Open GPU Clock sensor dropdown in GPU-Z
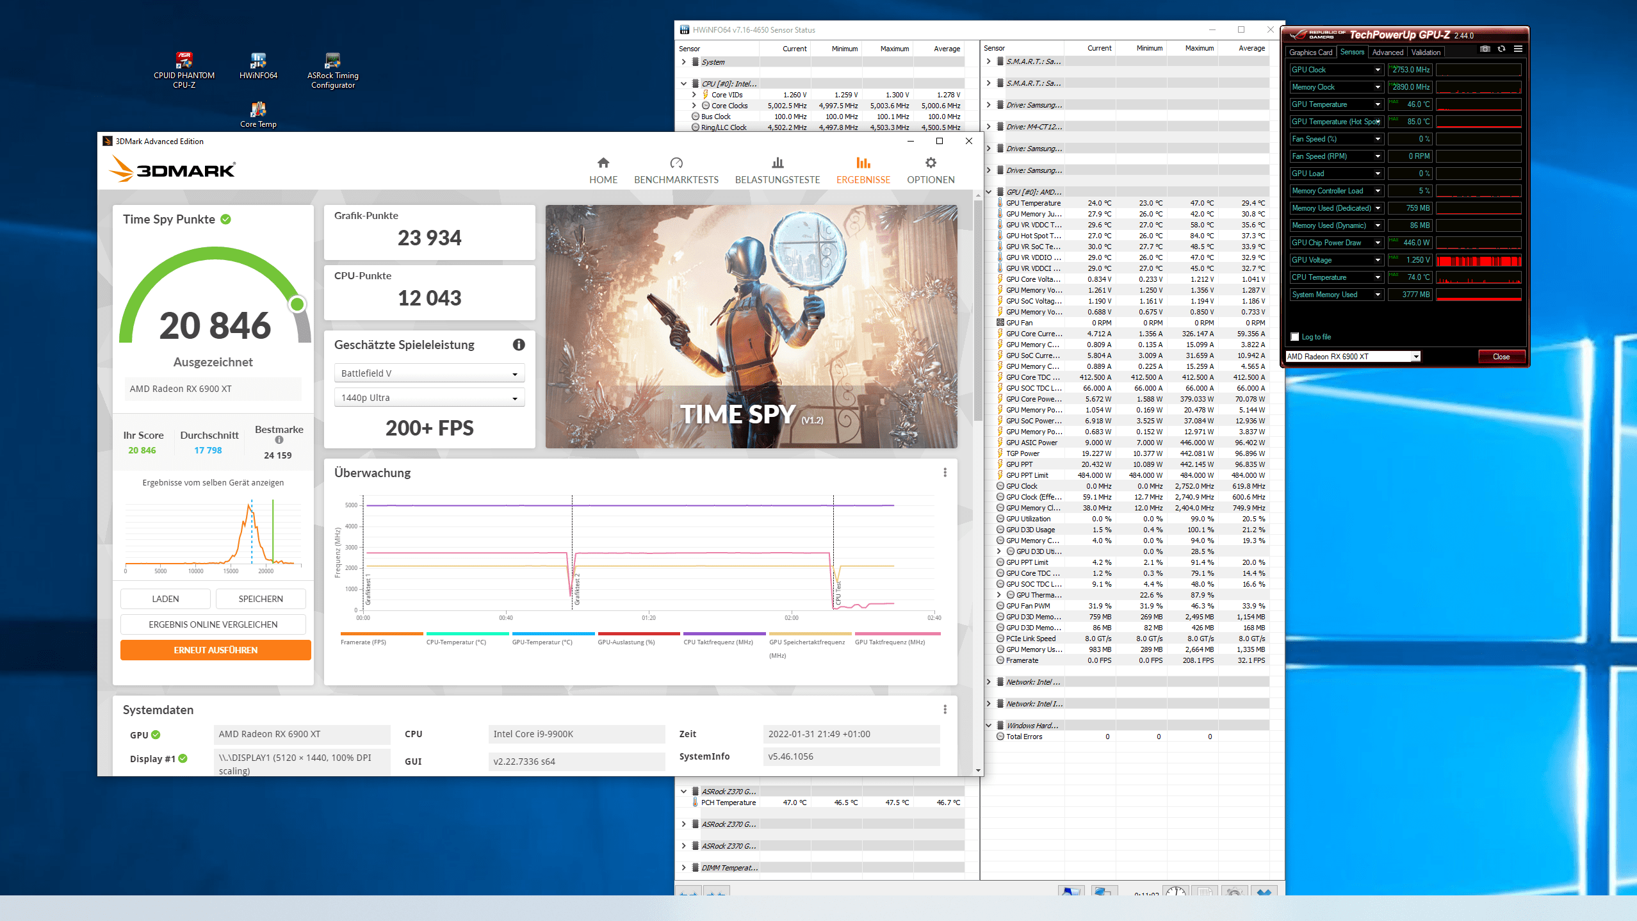This screenshot has width=1637, height=921. pyautogui.click(x=1377, y=70)
